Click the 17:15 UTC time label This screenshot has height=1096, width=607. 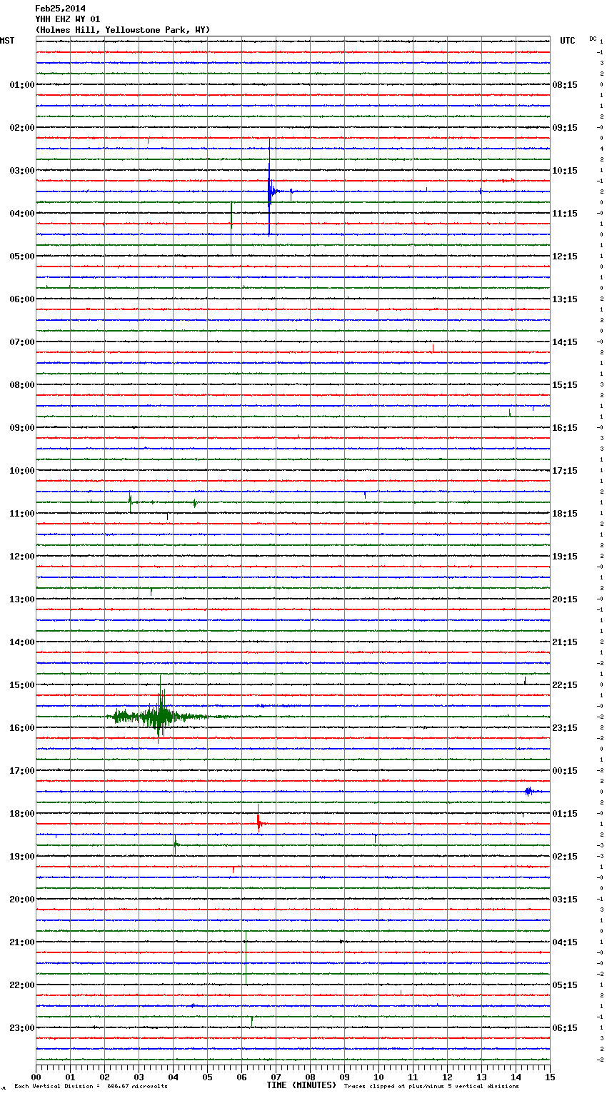[565, 471]
